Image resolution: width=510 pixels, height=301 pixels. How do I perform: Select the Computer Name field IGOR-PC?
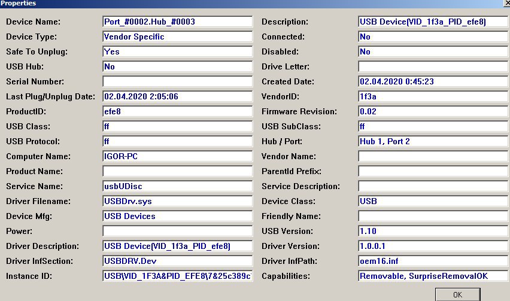(x=178, y=156)
